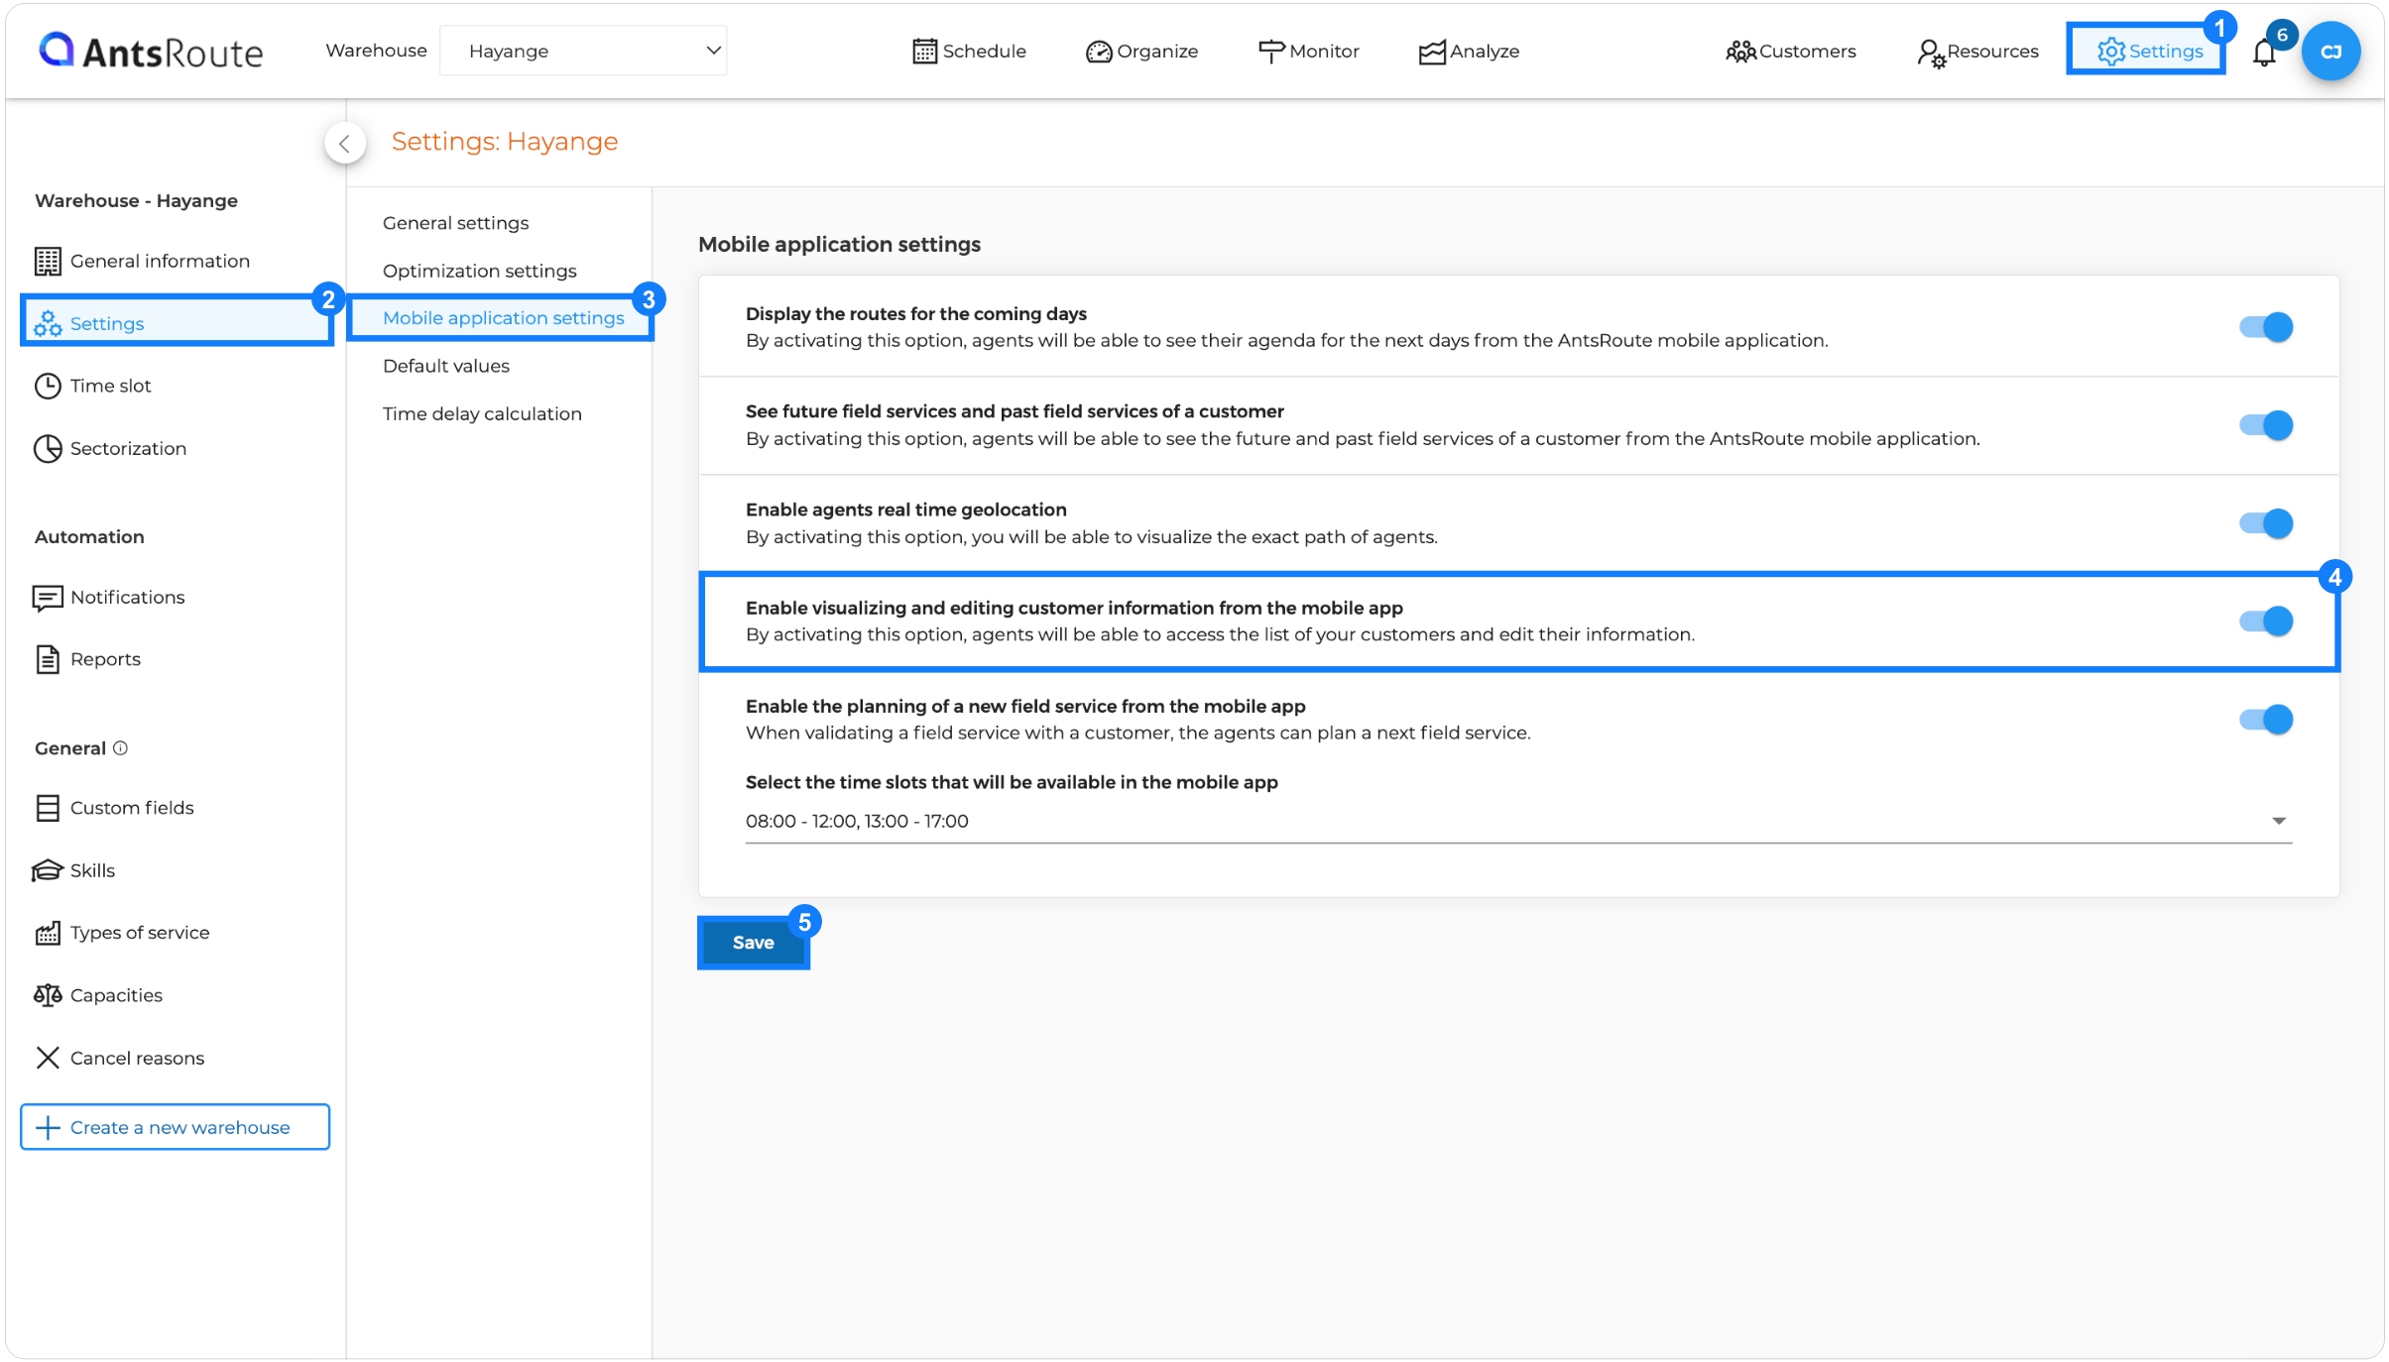The width and height of the screenshot is (2389, 1362).
Task: Click the Notifications message icon
Action: [48, 598]
